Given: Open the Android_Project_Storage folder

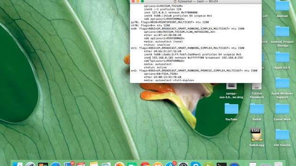Looking at the screenshot, I should (x=282, y=31).
